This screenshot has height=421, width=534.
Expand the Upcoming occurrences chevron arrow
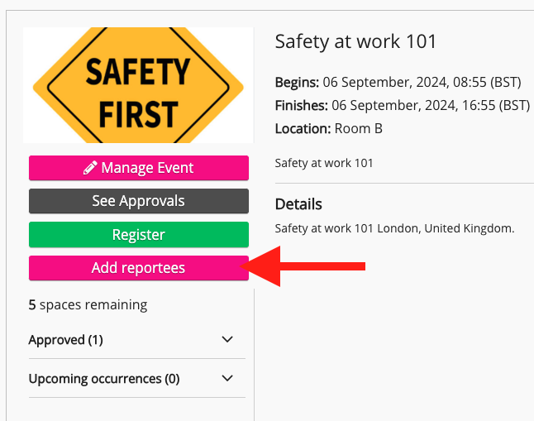[228, 379]
